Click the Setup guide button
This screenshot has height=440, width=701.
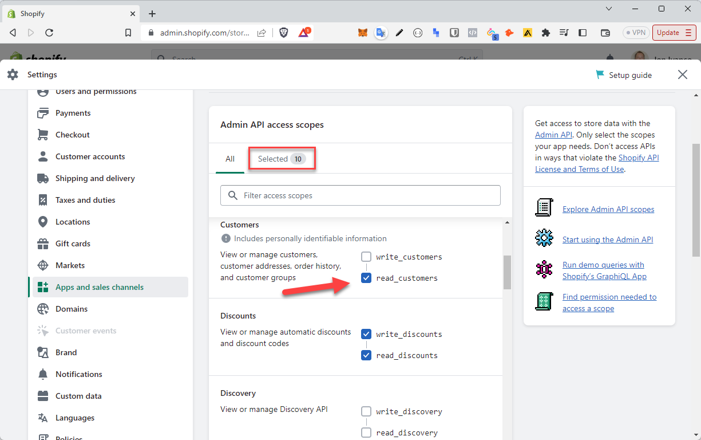[624, 75]
